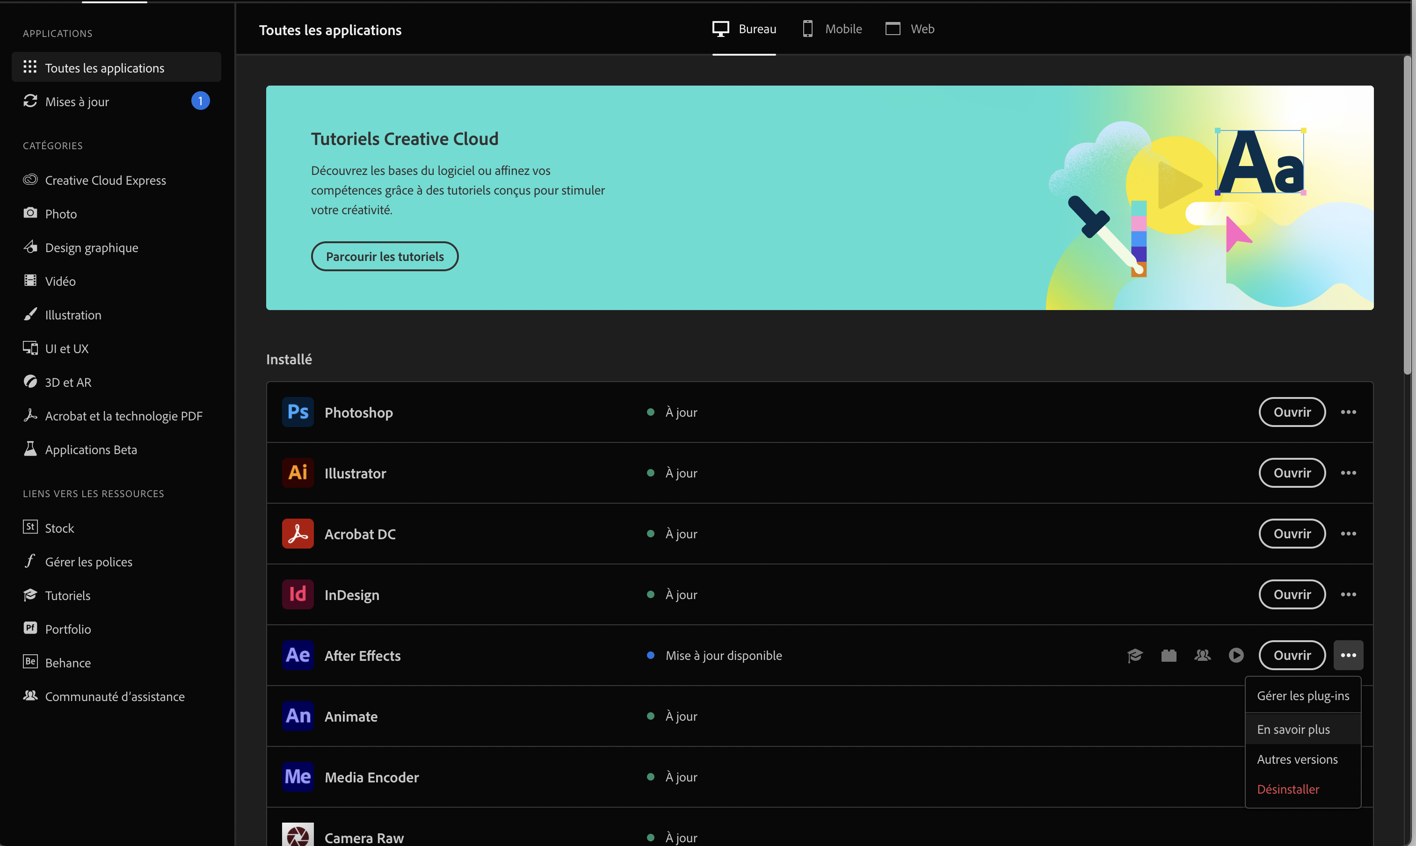Open Illustrator with the Ouvrir button
1416x846 pixels.
[1292, 473]
